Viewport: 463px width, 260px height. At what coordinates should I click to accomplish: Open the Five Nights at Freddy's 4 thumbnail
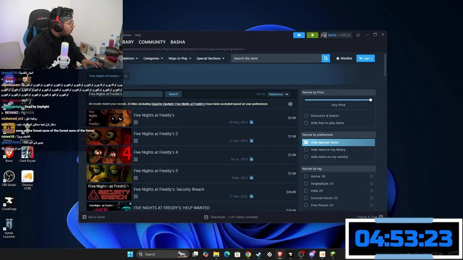[x=109, y=155]
